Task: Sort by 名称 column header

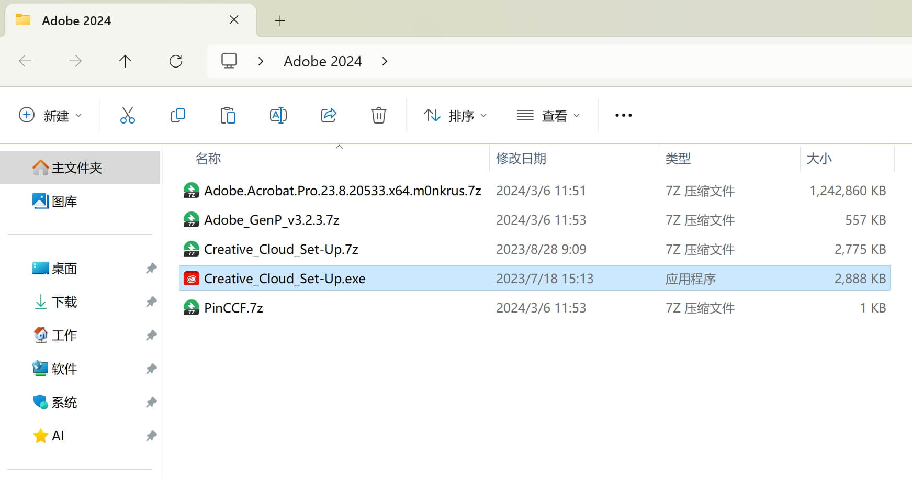Action: (x=208, y=158)
